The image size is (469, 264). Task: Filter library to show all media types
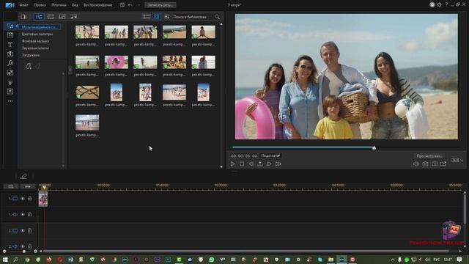pos(39,17)
